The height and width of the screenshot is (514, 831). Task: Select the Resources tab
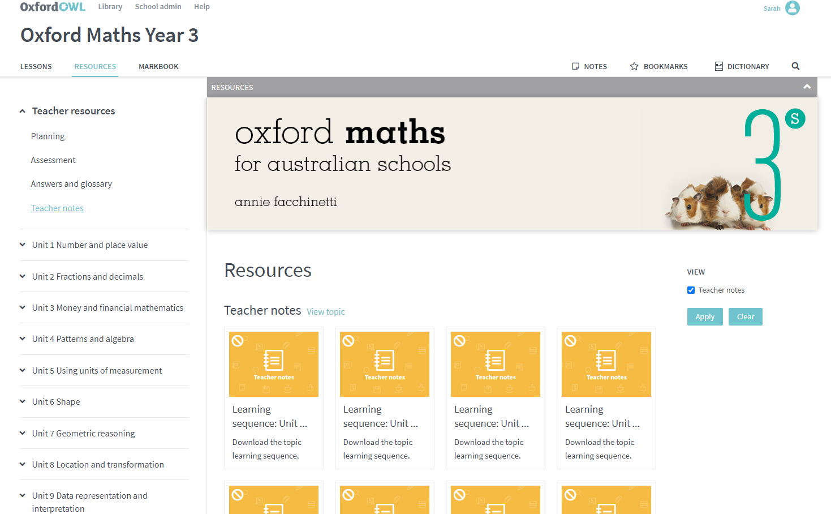click(95, 67)
